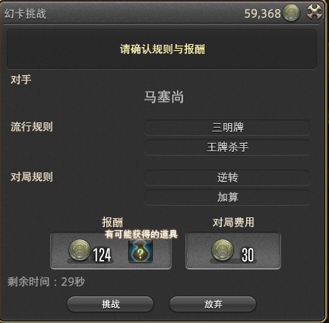Click the 报酬 reward panel box
This screenshot has height=323, width=329.
tap(111, 251)
